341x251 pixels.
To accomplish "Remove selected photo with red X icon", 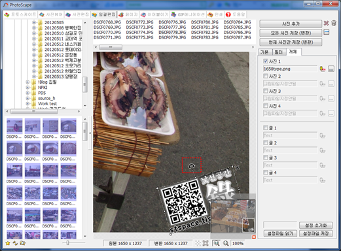I will point(326,23).
